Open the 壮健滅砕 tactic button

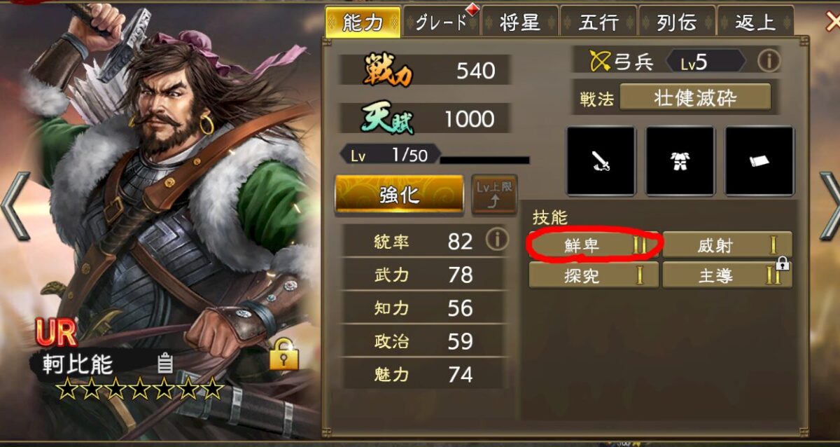coord(695,97)
